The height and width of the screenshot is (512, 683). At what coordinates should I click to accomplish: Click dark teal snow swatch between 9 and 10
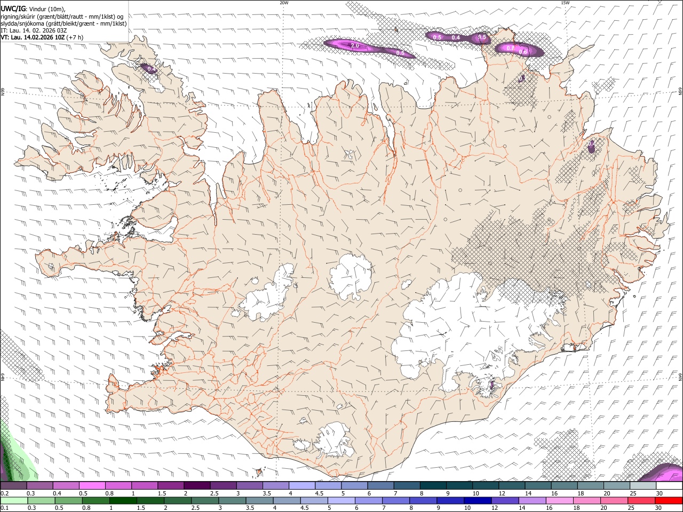pos(459,485)
